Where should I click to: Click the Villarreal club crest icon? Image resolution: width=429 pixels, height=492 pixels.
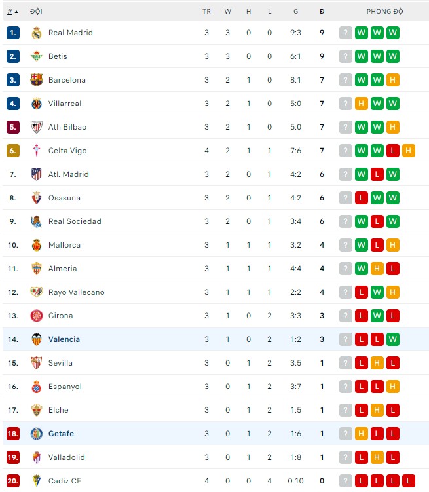pos(37,104)
